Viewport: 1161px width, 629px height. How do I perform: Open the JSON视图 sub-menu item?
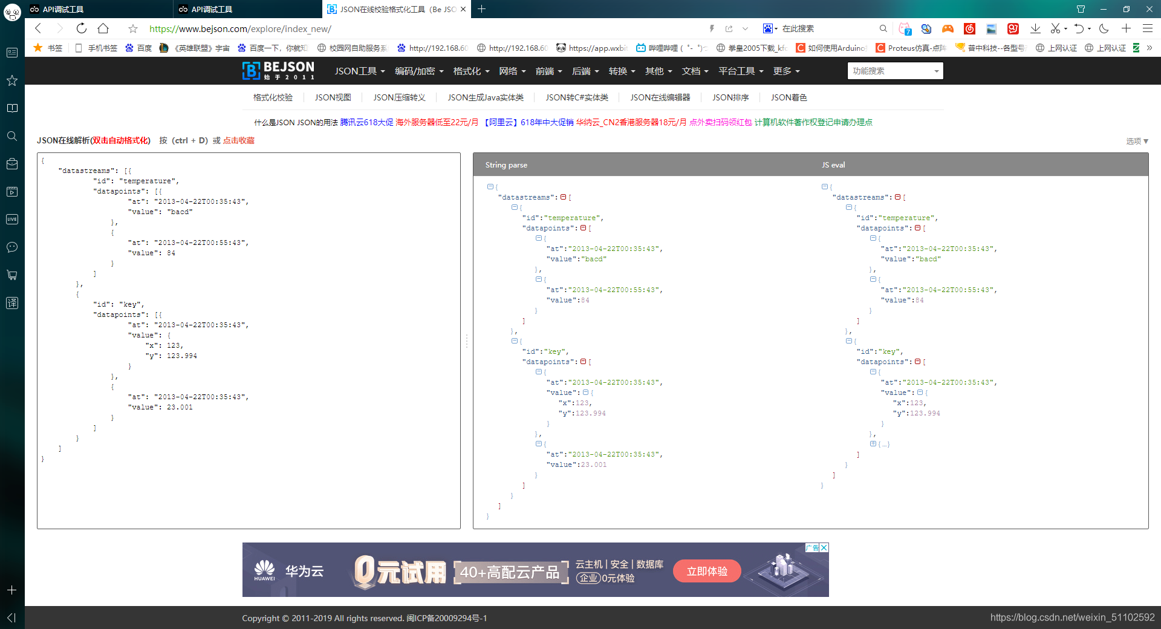pos(333,97)
